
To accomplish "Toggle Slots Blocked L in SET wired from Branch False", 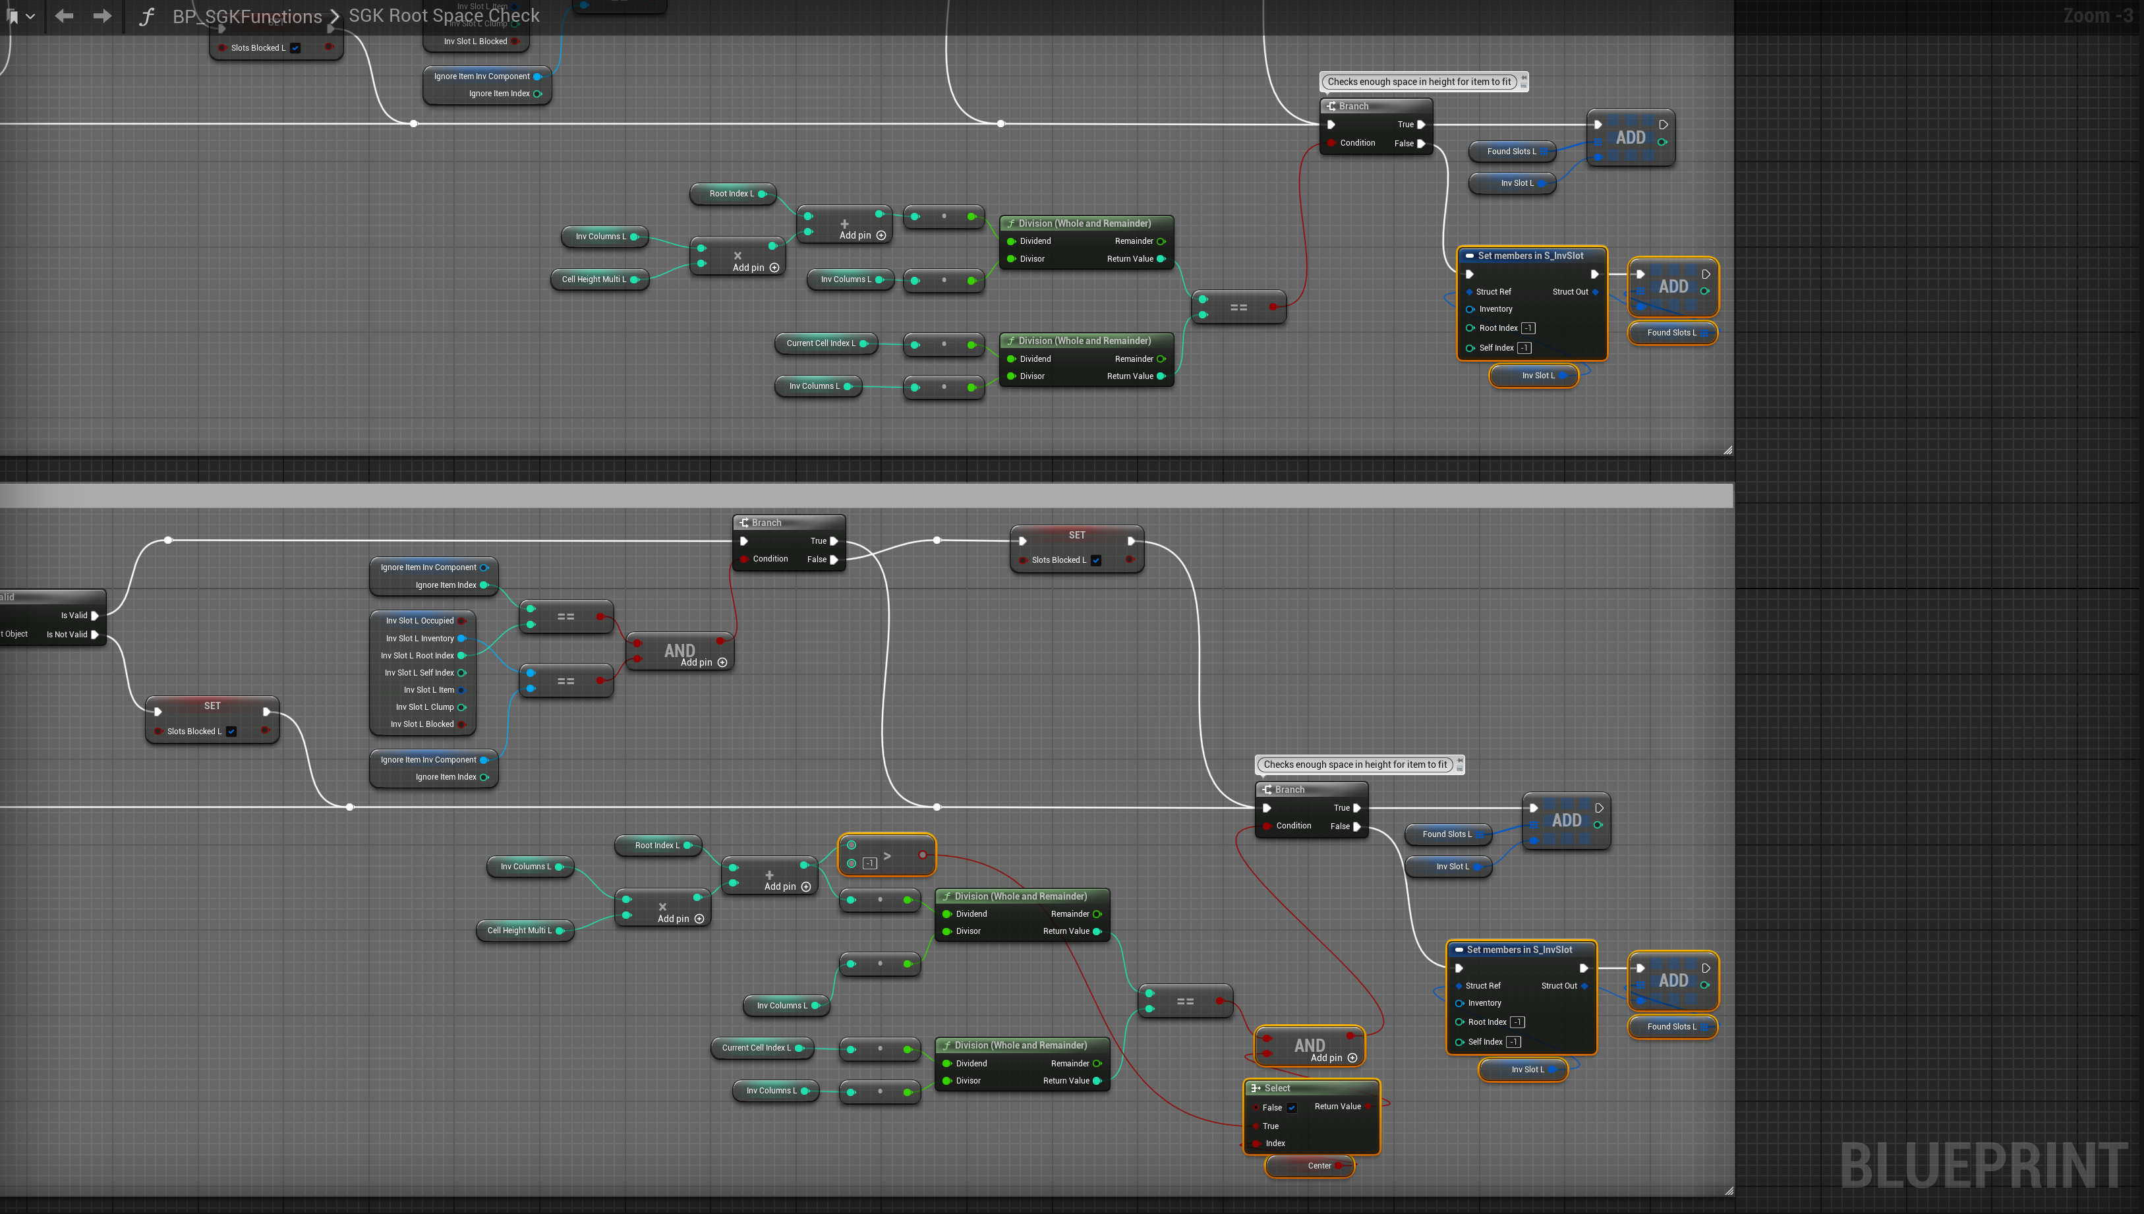I will click(x=1096, y=560).
